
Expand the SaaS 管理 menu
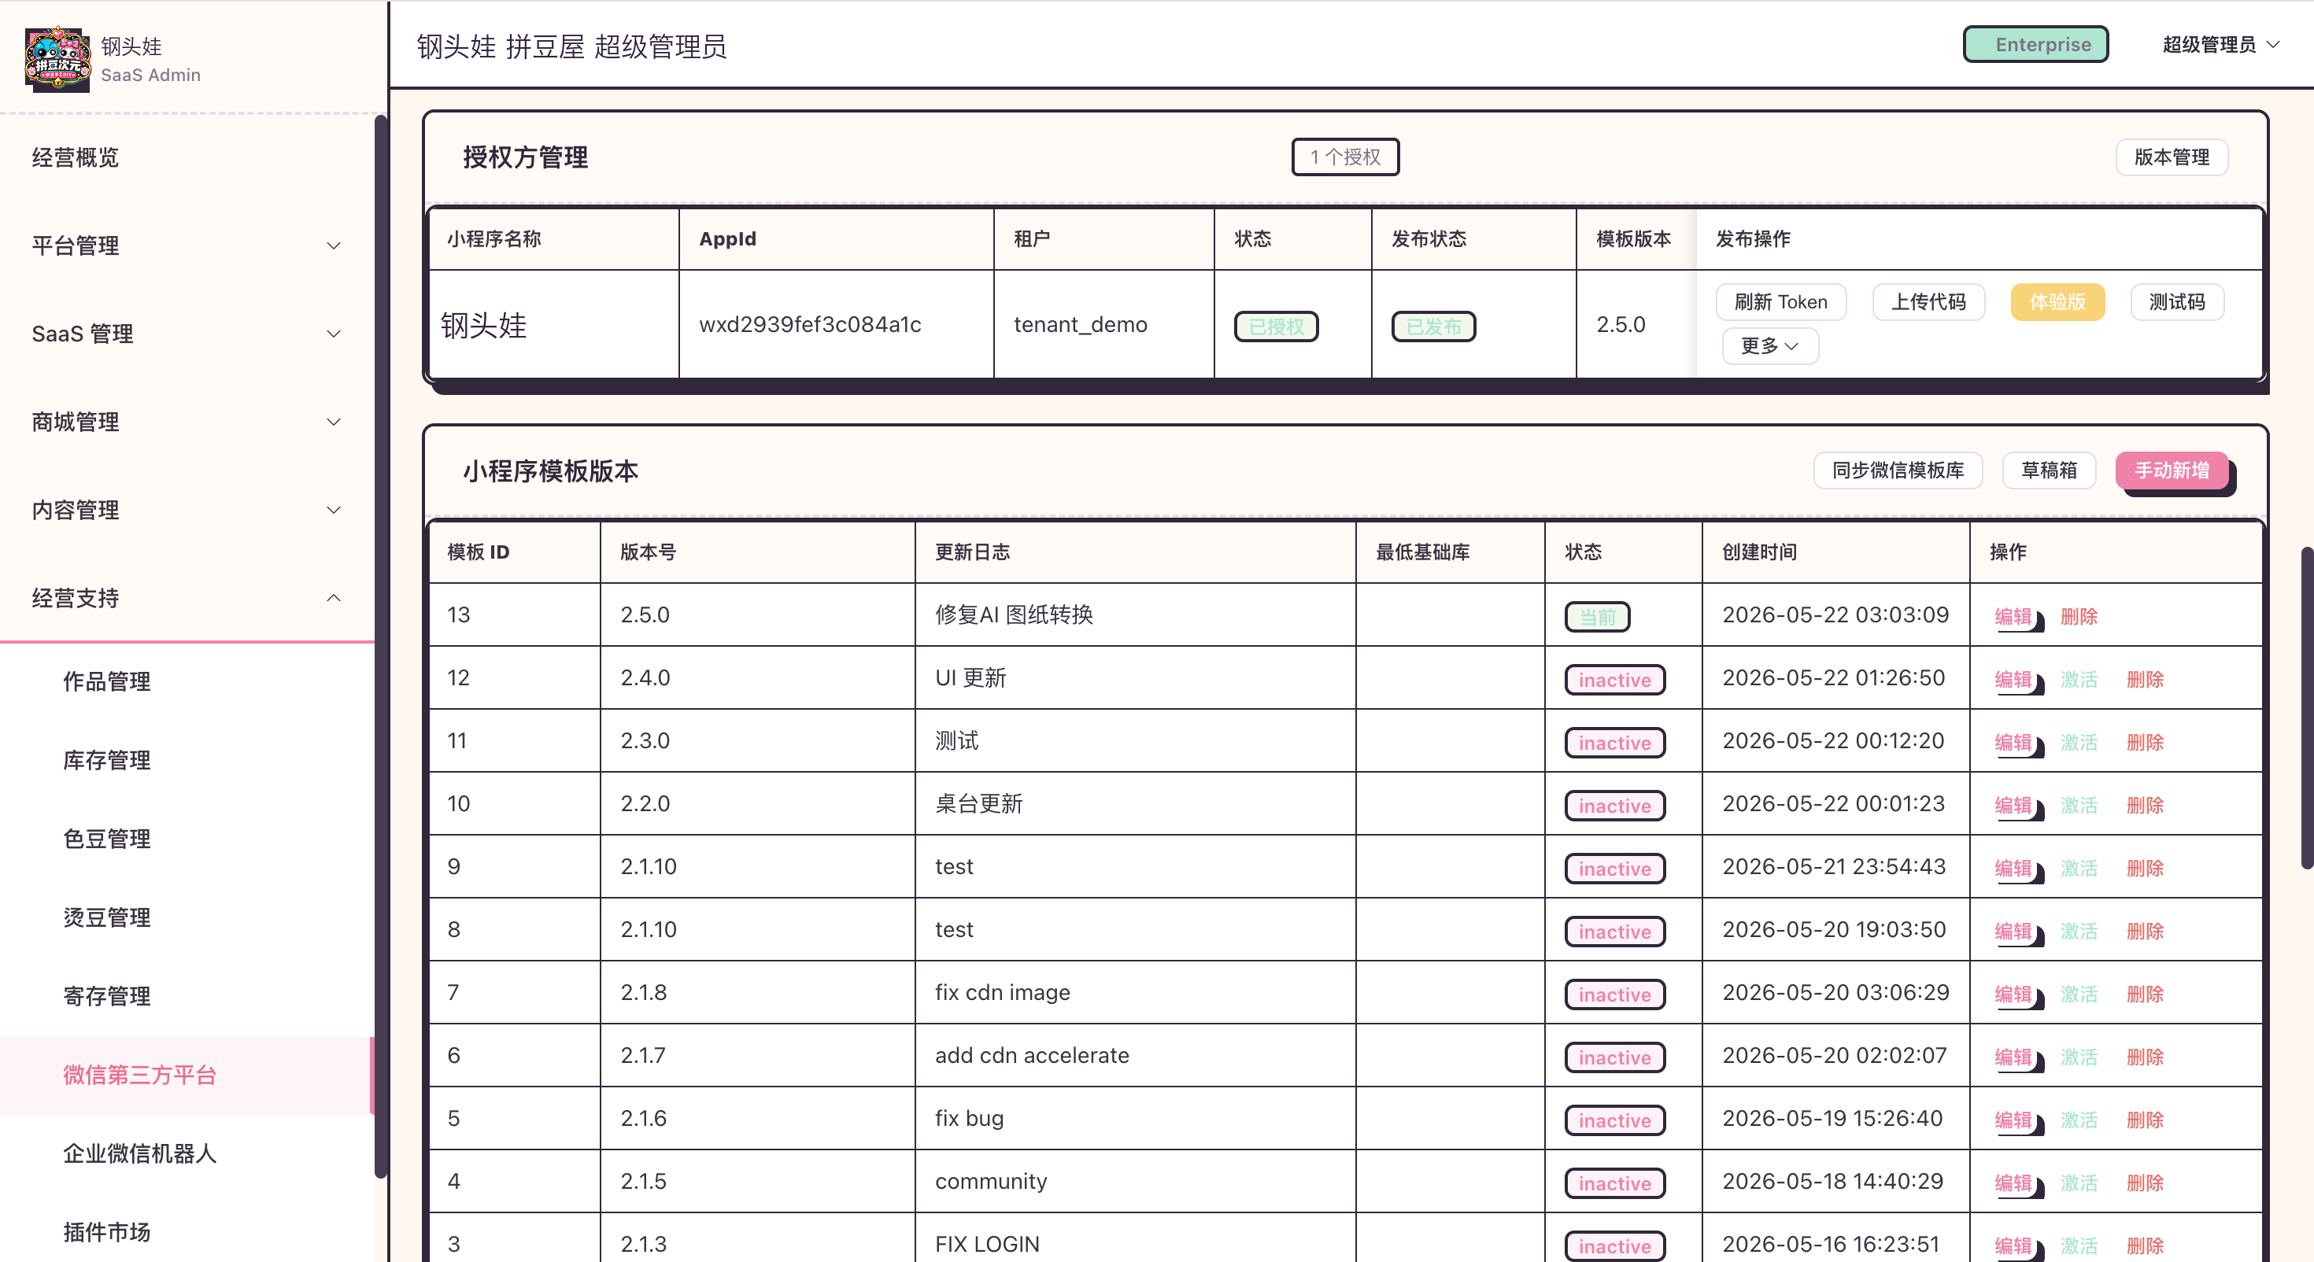point(187,334)
